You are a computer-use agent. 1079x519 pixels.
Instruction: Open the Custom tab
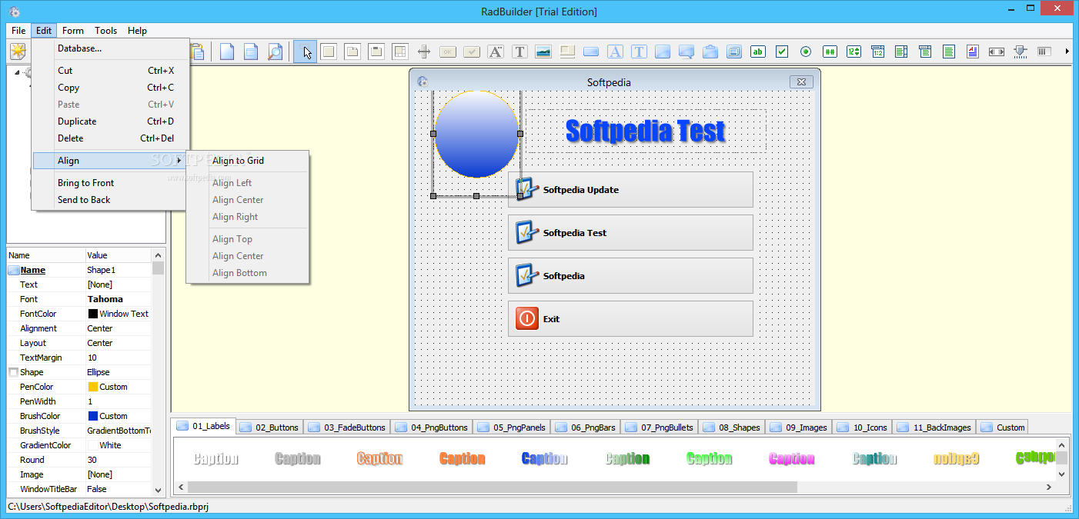(x=1003, y=427)
